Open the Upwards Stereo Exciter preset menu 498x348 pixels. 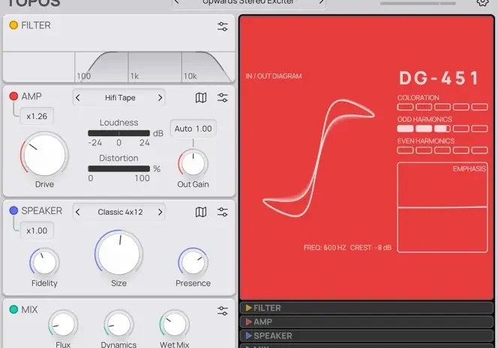point(249,2)
